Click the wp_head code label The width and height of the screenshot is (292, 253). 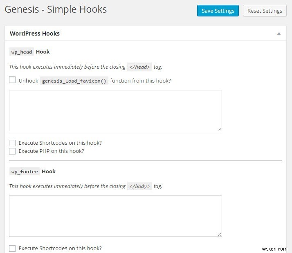pos(21,52)
